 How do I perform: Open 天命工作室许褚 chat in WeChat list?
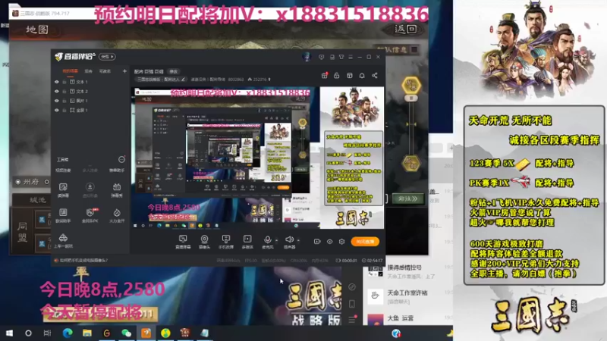coord(409,296)
